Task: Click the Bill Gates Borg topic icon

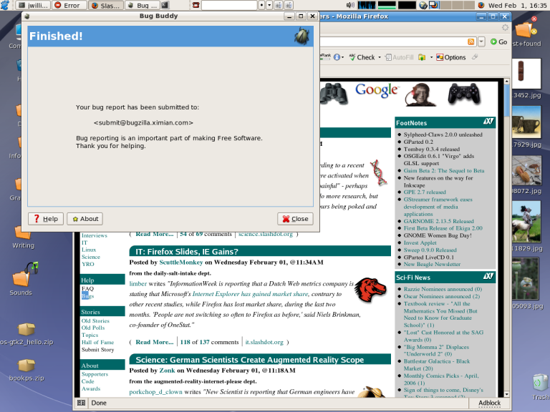Action: (x=420, y=94)
